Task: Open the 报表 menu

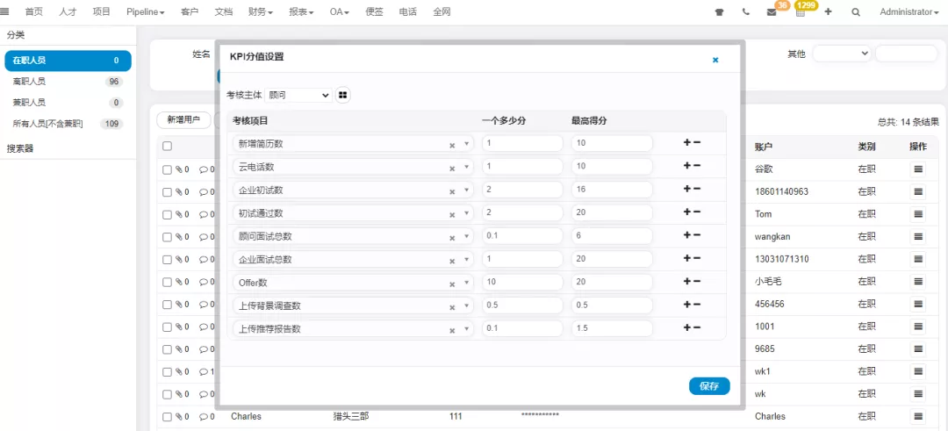Action: (x=301, y=12)
